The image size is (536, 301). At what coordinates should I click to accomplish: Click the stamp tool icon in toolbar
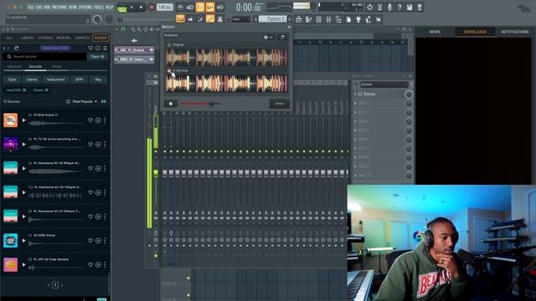220,19
